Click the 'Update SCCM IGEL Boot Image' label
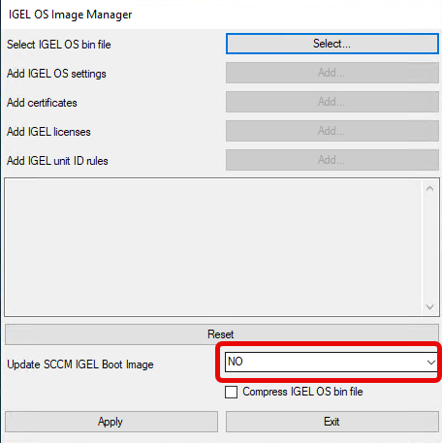This screenshot has height=443, width=442. (x=80, y=364)
